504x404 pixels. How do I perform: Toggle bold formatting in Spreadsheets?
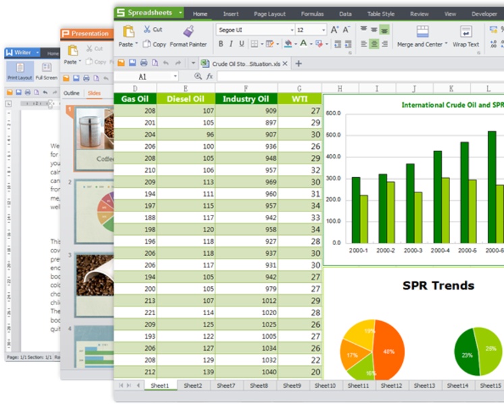pyautogui.click(x=221, y=44)
